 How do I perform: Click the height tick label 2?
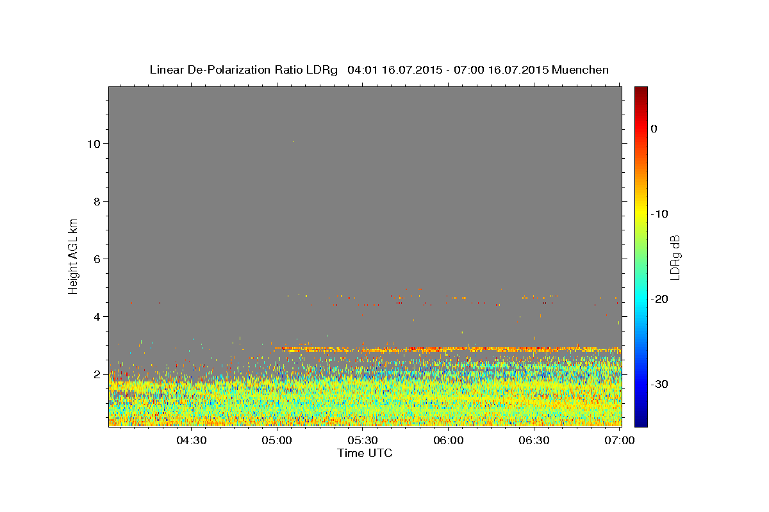(x=97, y=374)
